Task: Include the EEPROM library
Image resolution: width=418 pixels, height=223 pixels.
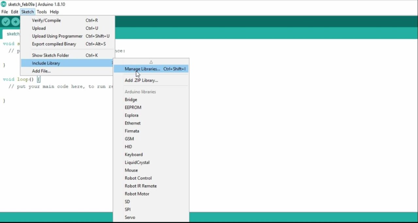Action: tap(151, 107)
